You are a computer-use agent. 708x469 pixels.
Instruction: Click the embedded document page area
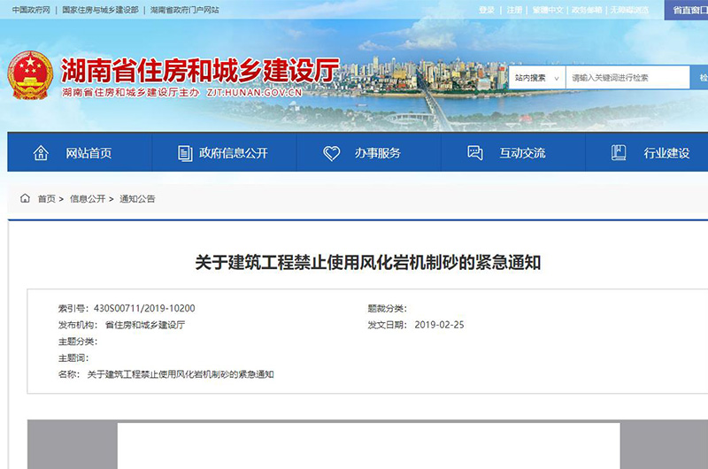[x=368, y=446]
